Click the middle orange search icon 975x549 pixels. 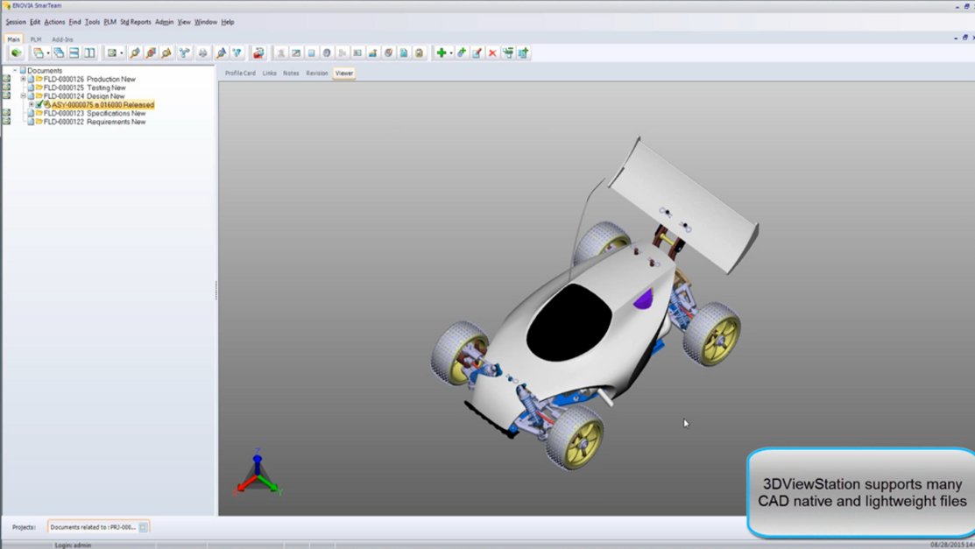[151, 53]
